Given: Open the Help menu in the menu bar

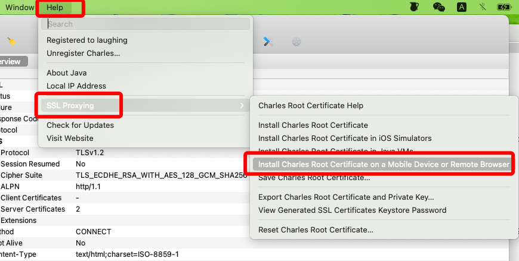Looking at the screenshot, I should tap(55, 7).
